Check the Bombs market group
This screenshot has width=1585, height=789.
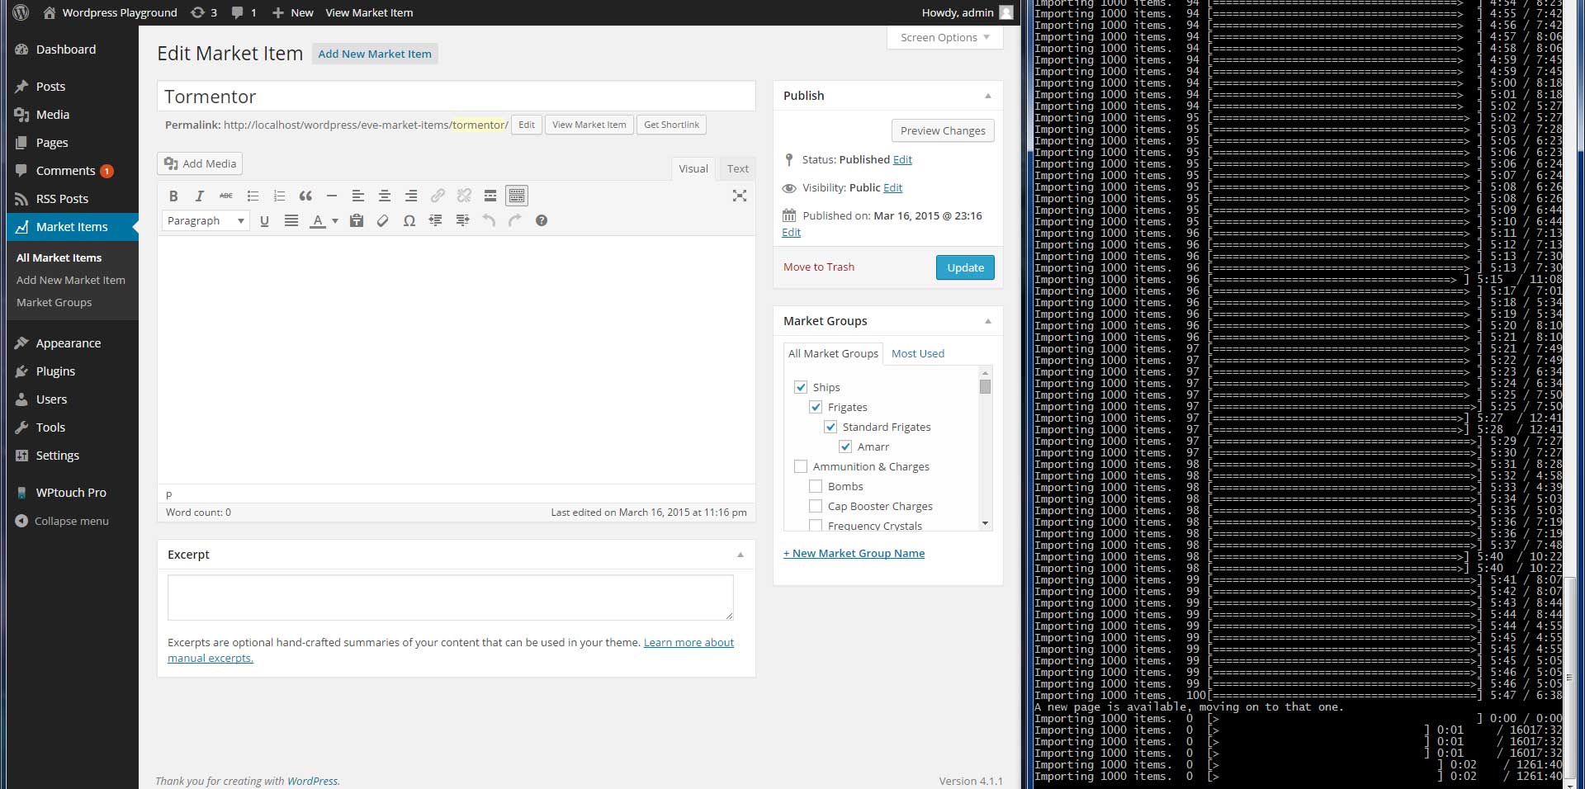pyautogui.click(x=816, y=486)
